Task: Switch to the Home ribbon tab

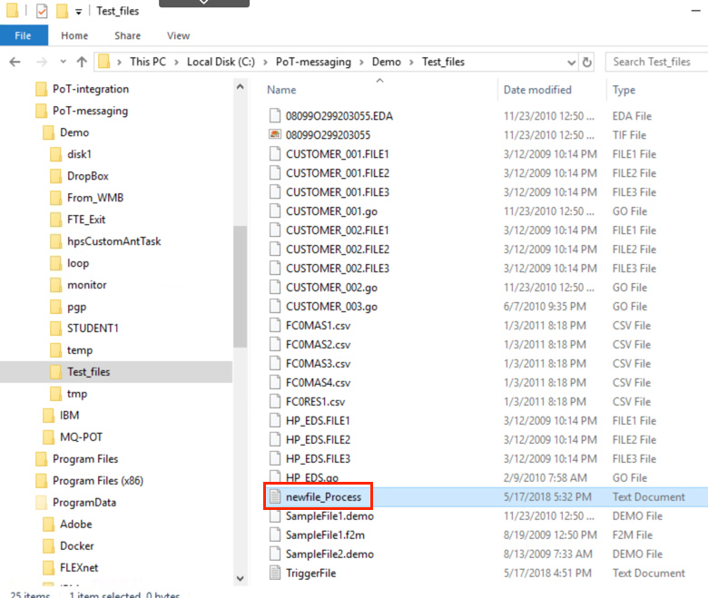Action: (x=74, y=35)
